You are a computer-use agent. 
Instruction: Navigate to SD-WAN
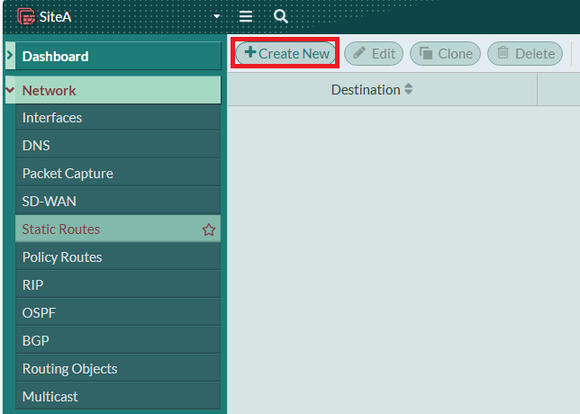click(118, 201)
